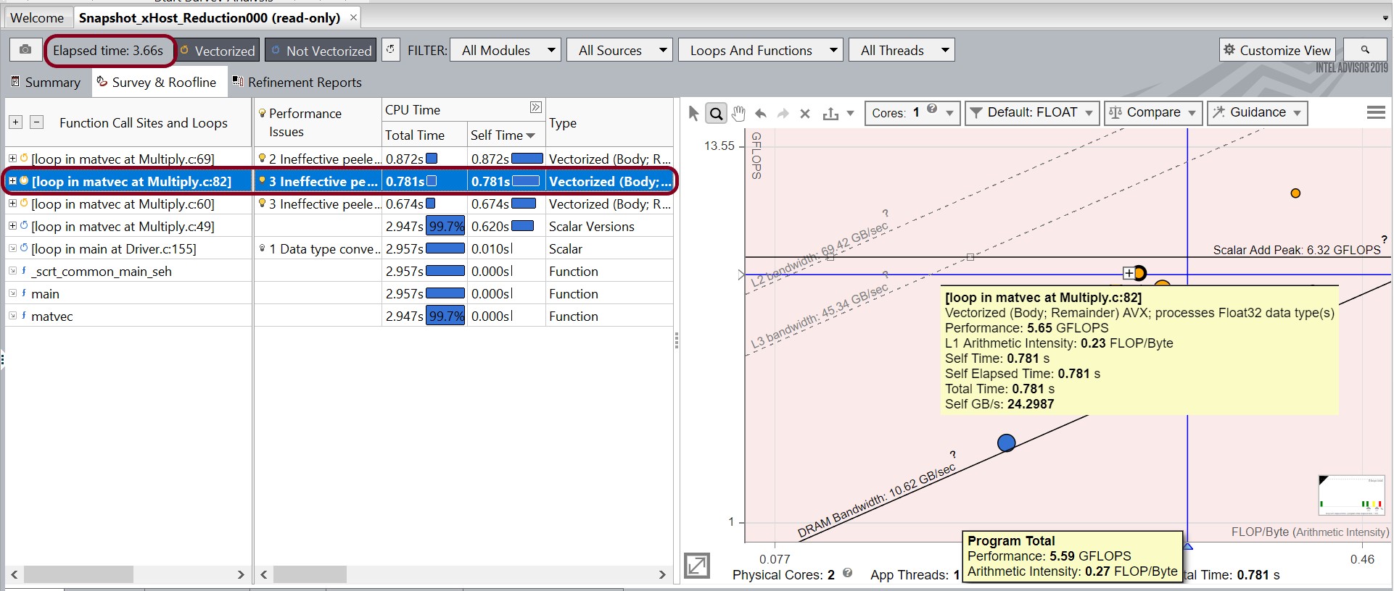Open the hamburger menu on roofline chart
The height and width of the screenshot is (591, 1394).
pyautogui.click(x=1375, y=112)
